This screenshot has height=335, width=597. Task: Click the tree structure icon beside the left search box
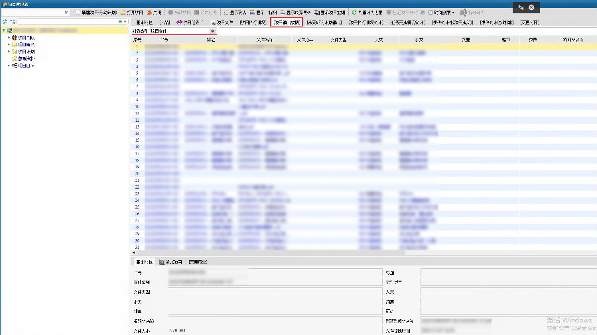(x=13, y=22)
